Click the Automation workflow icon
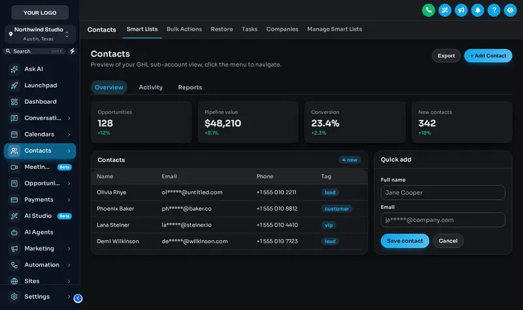The image size is (523, 310). [14, 265]
